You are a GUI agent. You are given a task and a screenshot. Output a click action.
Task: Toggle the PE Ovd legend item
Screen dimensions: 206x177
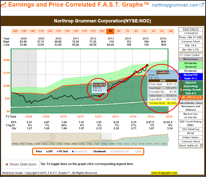(62, 151)
